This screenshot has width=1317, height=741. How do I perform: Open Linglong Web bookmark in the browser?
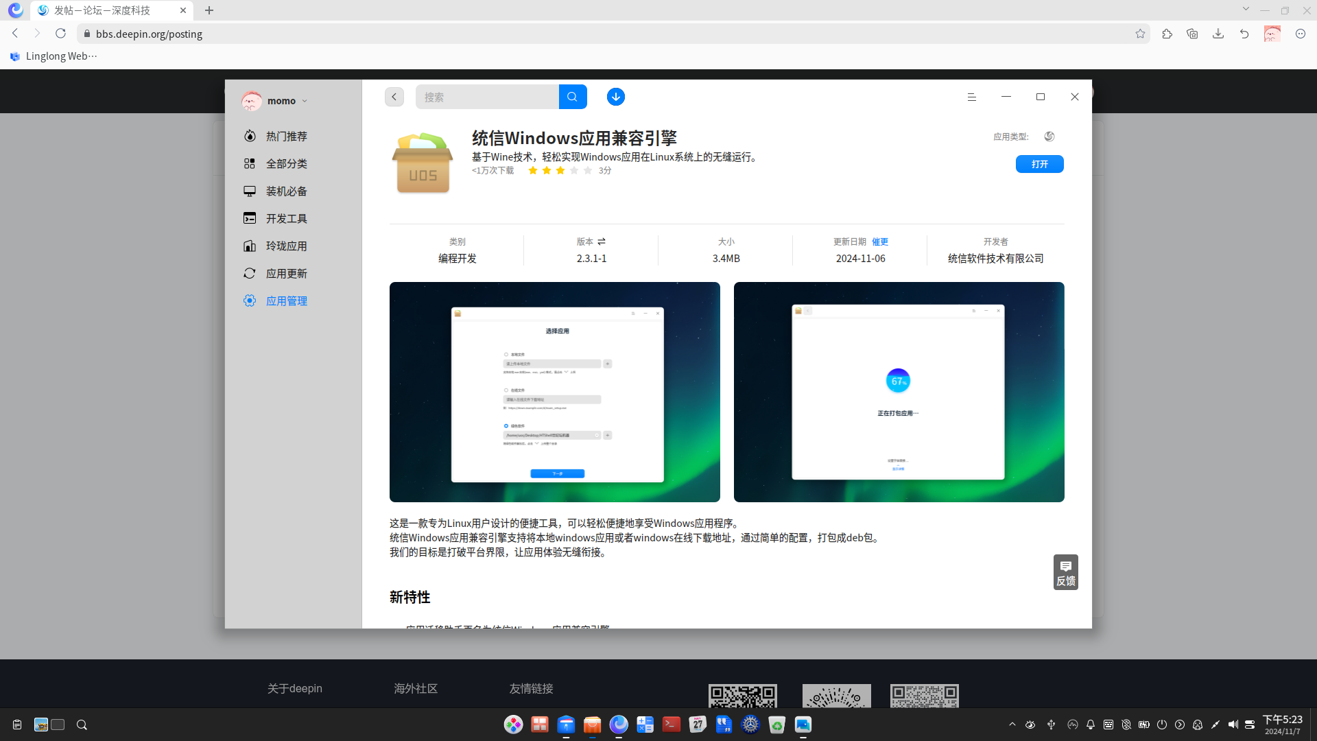tap(54, 56)
